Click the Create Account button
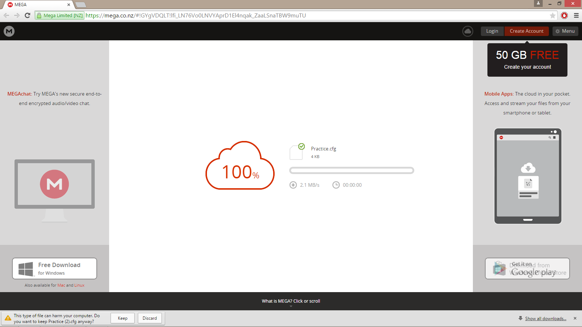The height and width of the screenshot is (327, 582). (x=526, y=31)
